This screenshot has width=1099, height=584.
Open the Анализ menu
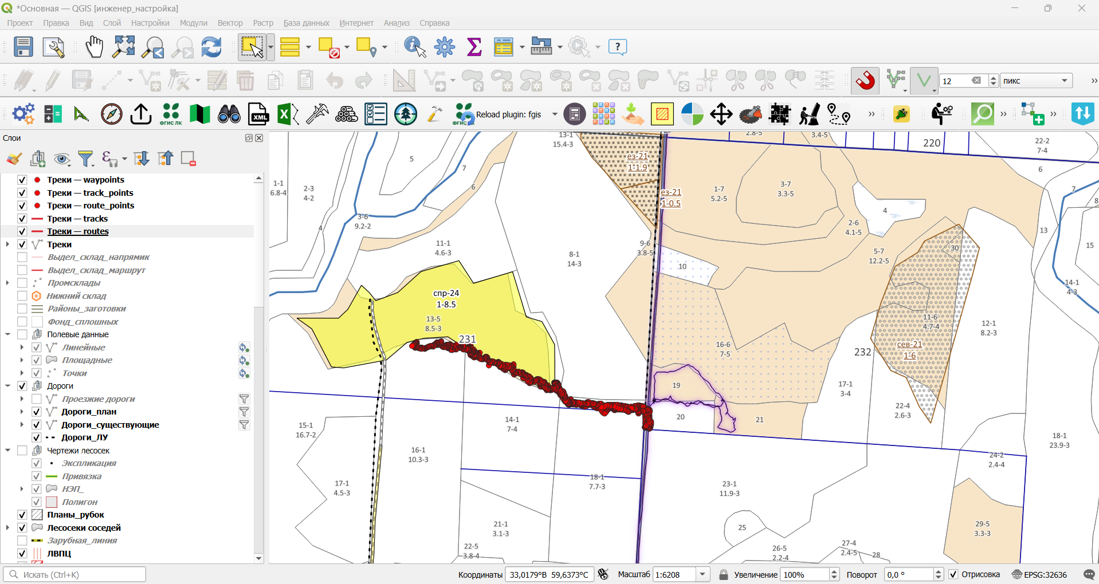[397, 23]
